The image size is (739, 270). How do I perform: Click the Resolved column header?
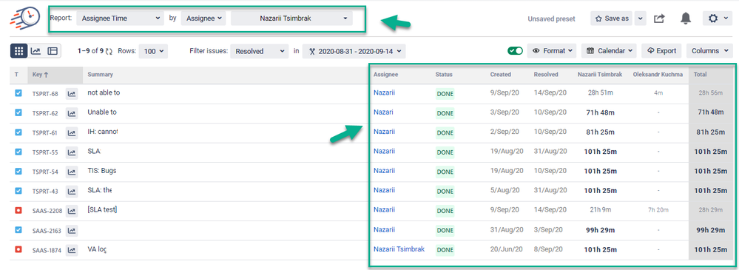coord(546,75)
